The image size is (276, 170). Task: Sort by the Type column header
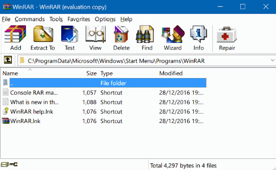click(107, 73)
